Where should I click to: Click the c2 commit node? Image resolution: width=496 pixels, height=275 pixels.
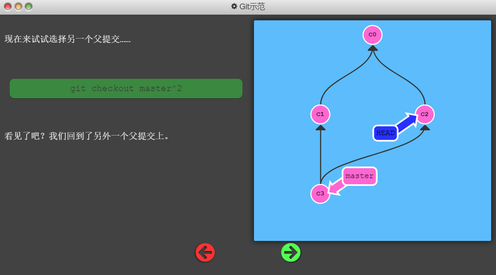tap(425, 114)
